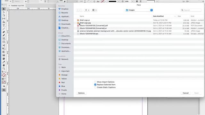Open the grouping options dropdown

tap(94, 10)
